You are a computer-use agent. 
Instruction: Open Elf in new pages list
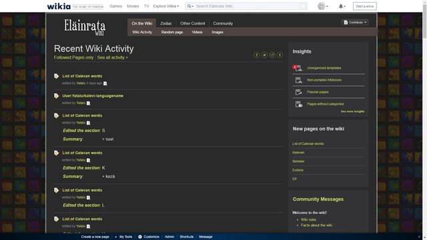pos(294,179)
